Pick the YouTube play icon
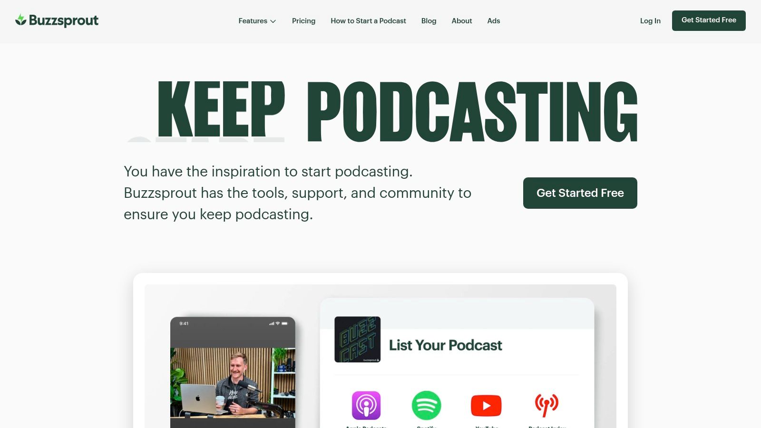Viewport: 761px width, 428px height. [x=486, y=406]
